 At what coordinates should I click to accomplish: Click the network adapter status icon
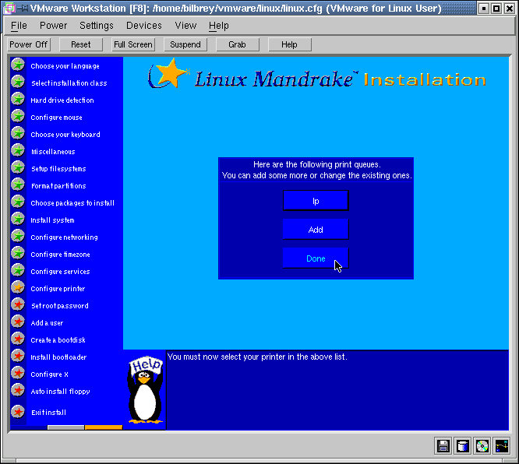(x=501, y=446)
